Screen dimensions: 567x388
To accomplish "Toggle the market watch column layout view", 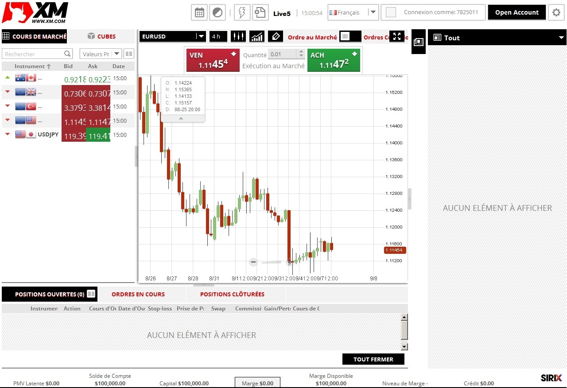I will 129,54.
